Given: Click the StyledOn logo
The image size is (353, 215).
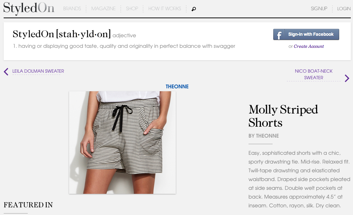Looking at the screenshot, I should pos(29,8).
